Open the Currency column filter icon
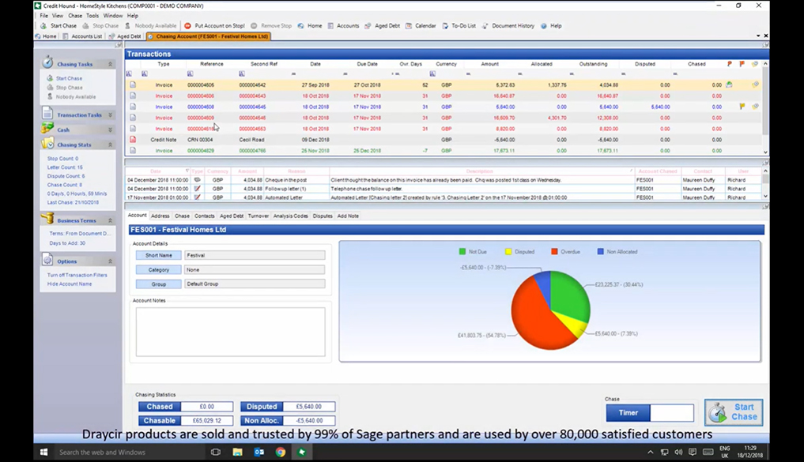Screen dimensions: 804x462 pos(432,73)
